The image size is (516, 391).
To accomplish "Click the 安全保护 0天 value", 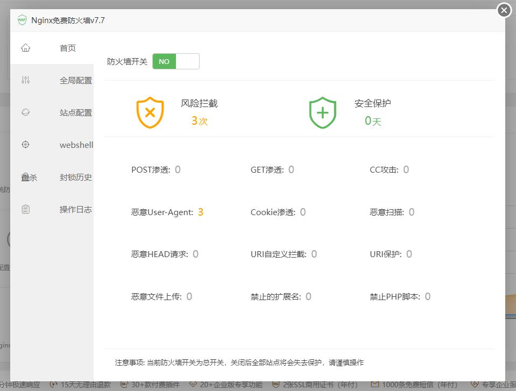I will [x=373, y=120].
